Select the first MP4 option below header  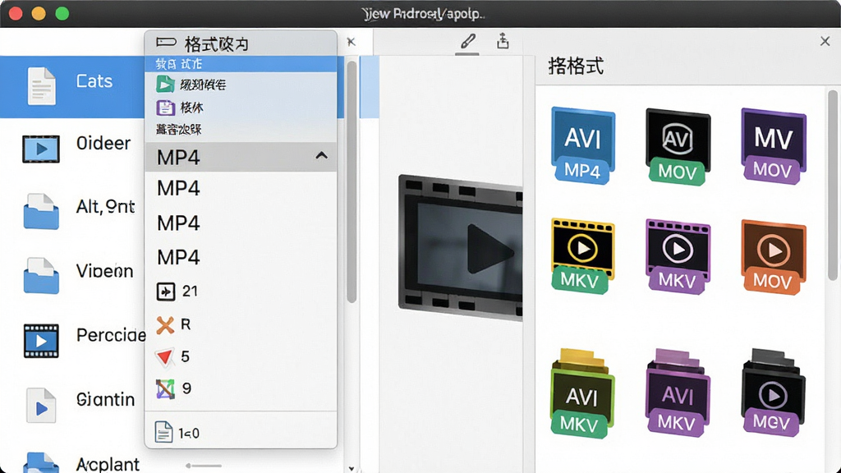(x=241, y=188)
